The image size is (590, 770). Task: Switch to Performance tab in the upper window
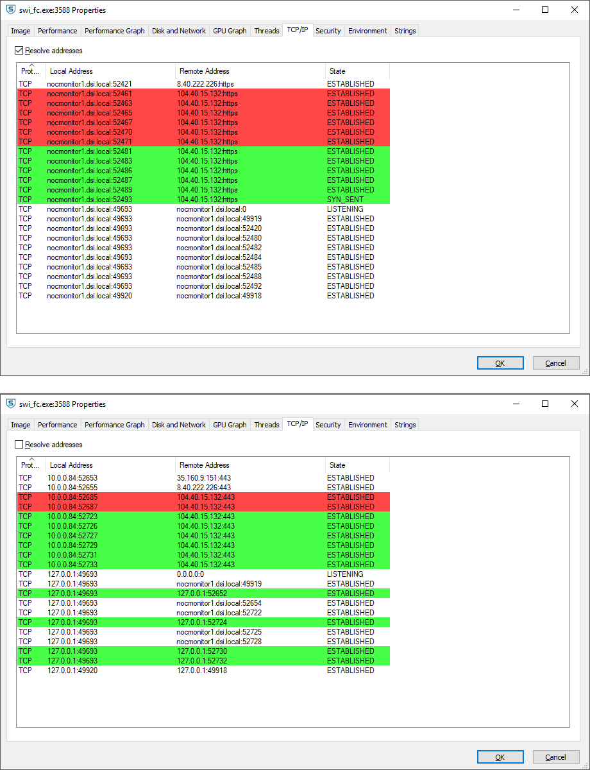pyautogui.click(x=58, y=31)
